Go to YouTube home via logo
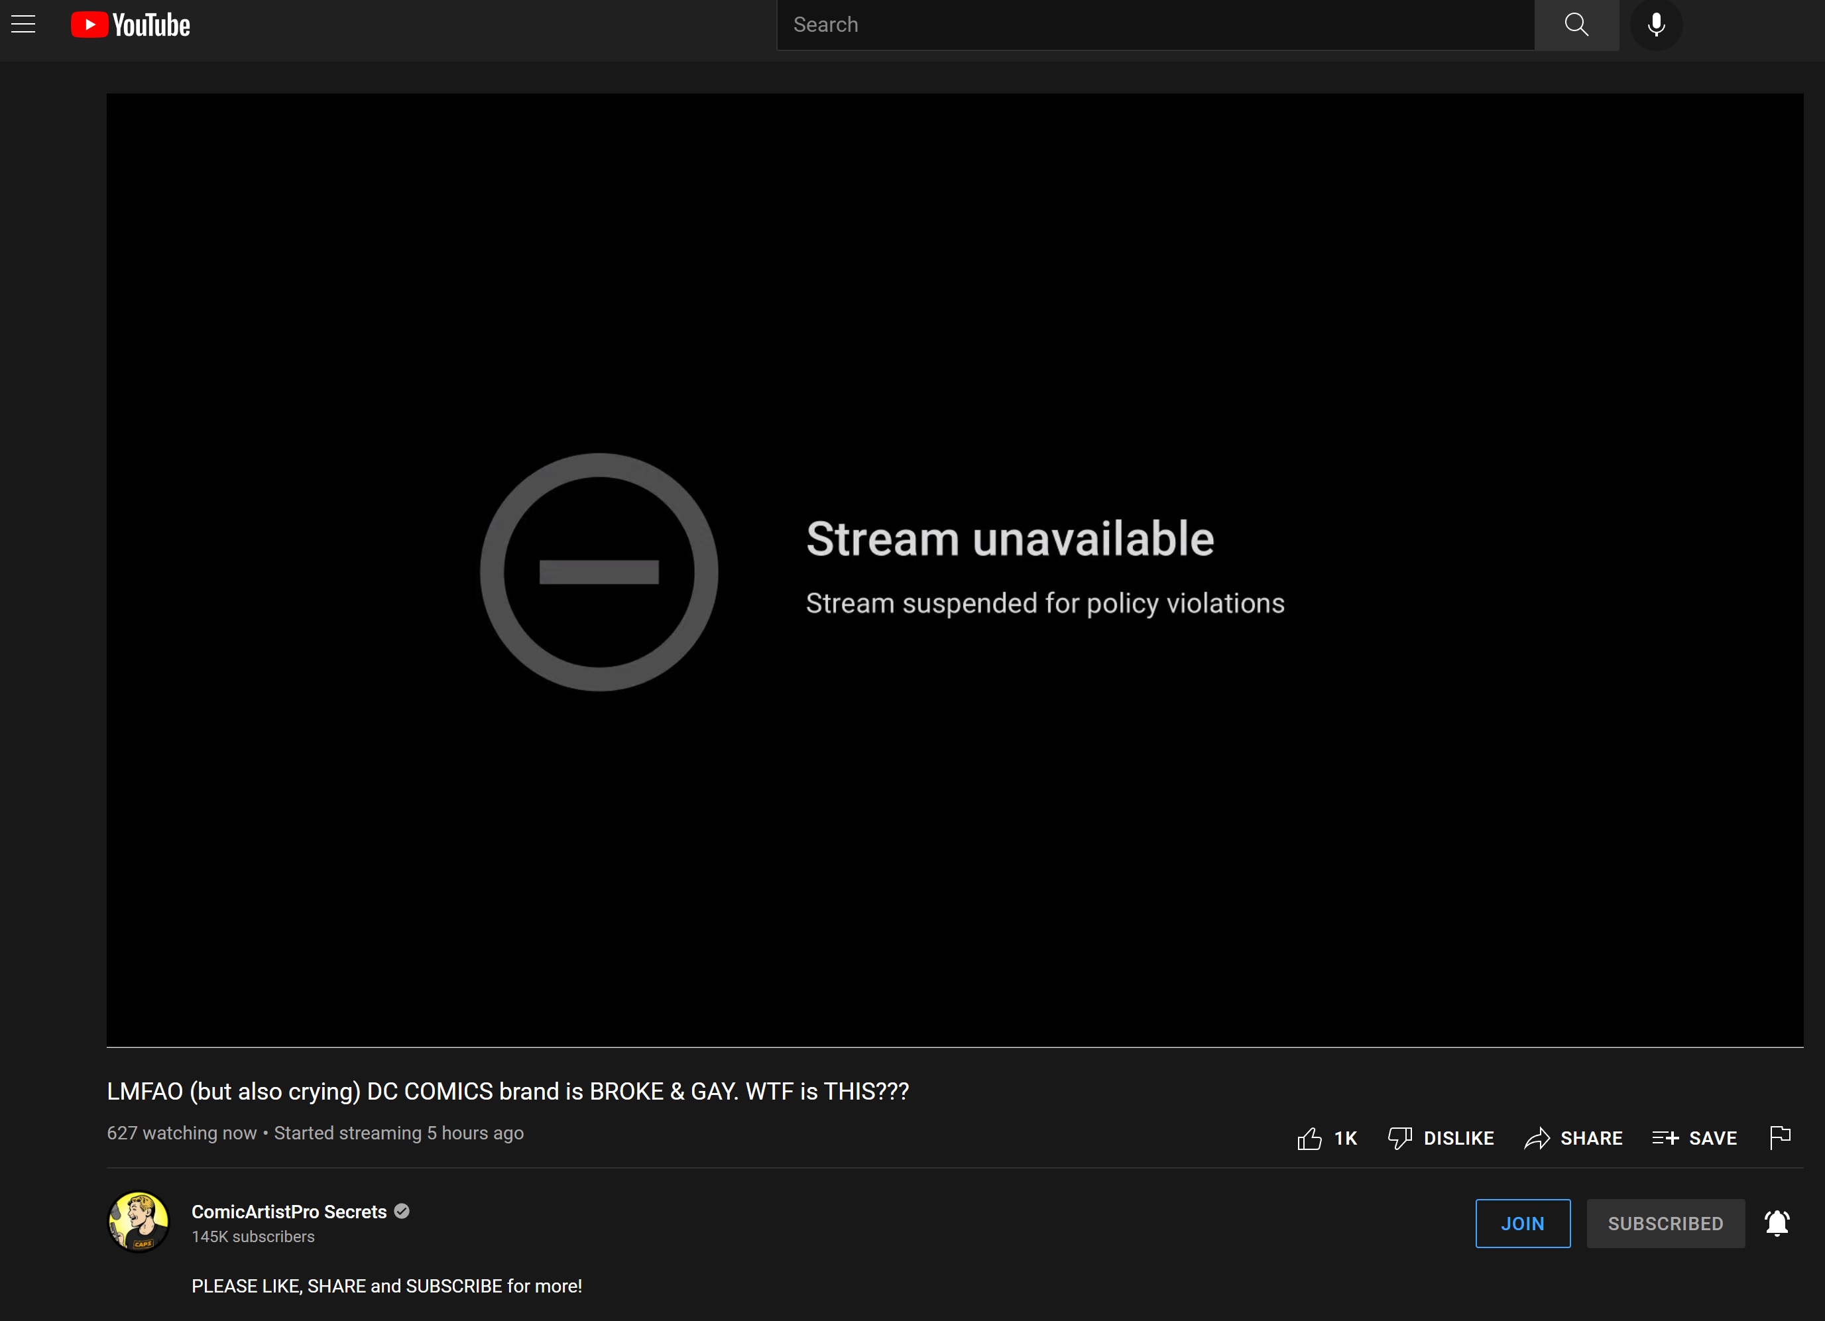 click(131, 25)
